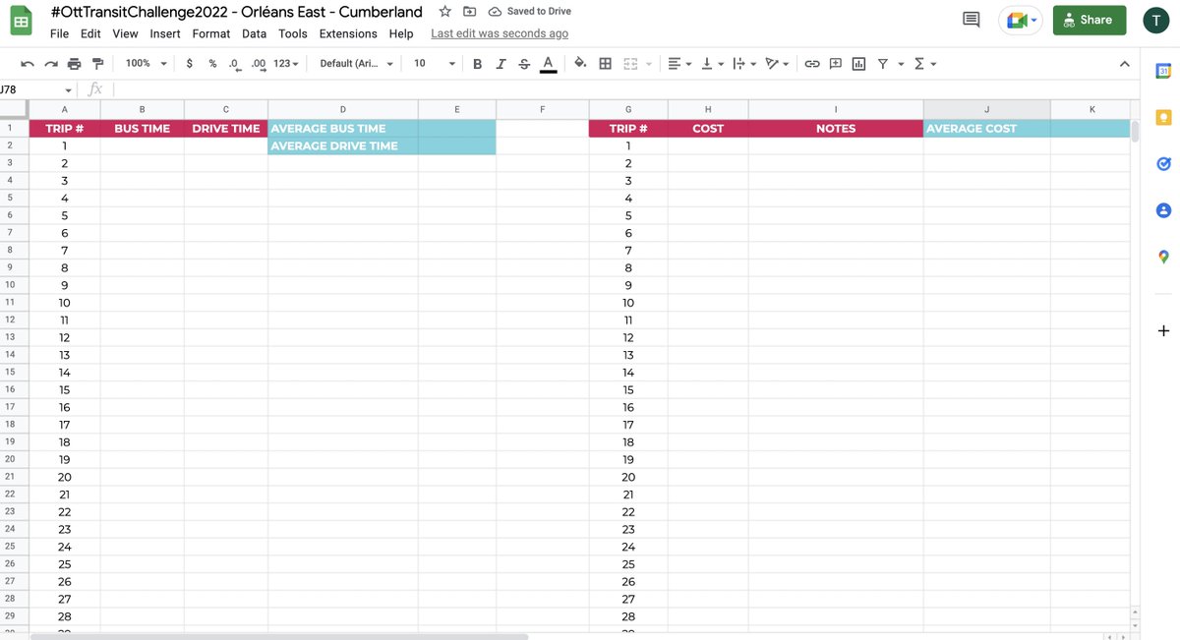The width and height of the screenshot is (1180, 640).
Task: Open Google Maps from the side panel
Action: point(1163,256)
